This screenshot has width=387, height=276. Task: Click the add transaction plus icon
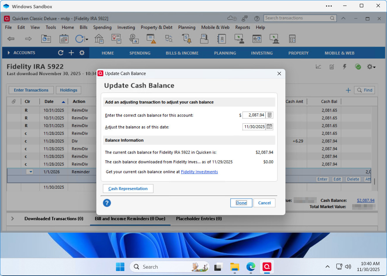coord(348,90)
